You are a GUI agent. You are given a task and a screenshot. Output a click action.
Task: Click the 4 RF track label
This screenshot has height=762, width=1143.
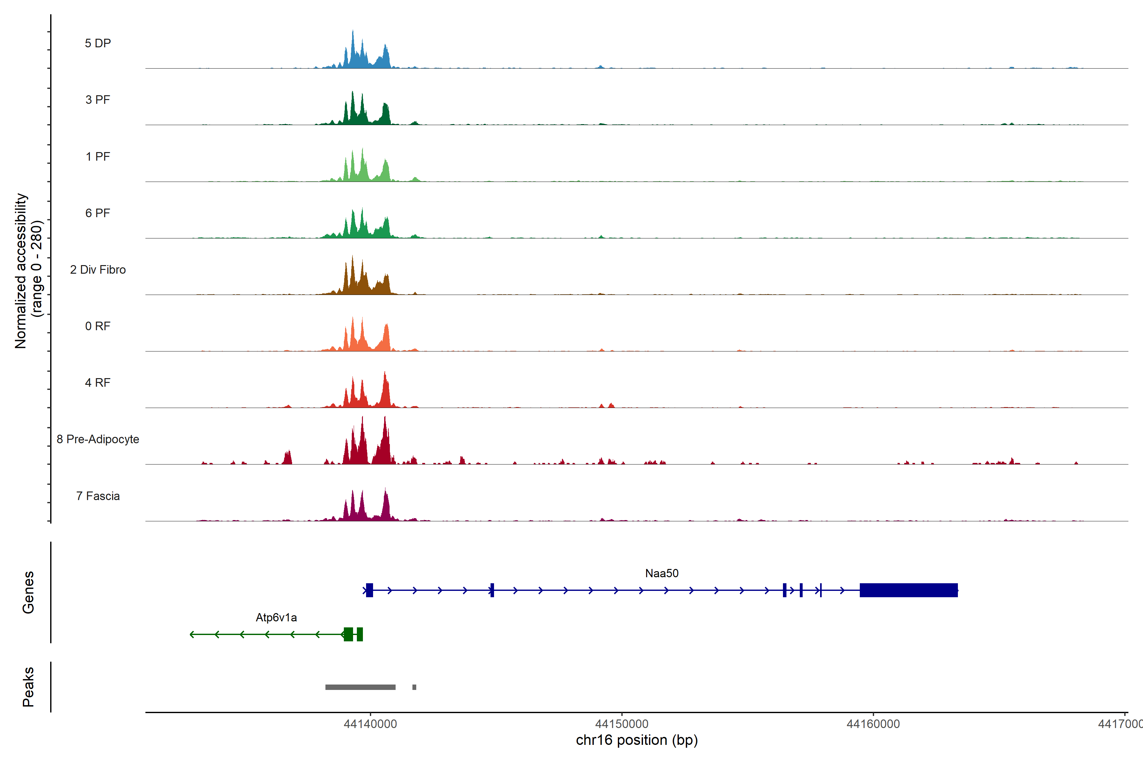pyautogui.click(x=98, y=383)
